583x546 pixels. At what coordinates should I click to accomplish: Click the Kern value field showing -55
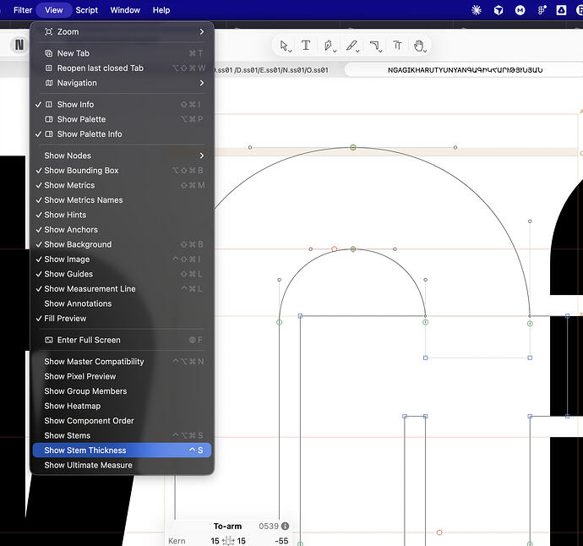click(281, 541)
